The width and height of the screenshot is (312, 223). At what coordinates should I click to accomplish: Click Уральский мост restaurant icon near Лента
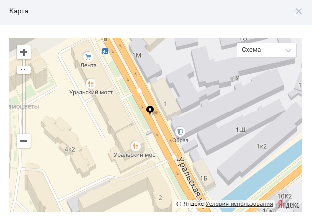point(90,83)
